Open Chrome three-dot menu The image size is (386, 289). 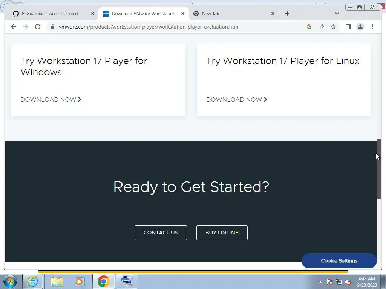pyautogui.click(x=372, y=27)
